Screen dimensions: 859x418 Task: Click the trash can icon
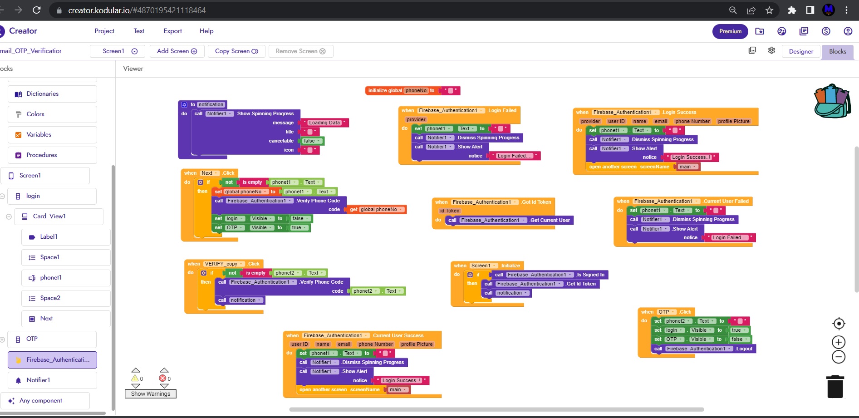[x=834, y=387]
